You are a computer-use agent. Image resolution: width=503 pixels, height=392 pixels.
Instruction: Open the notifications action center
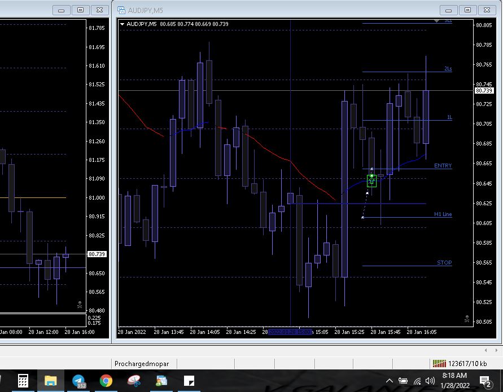tap(485, 381)
